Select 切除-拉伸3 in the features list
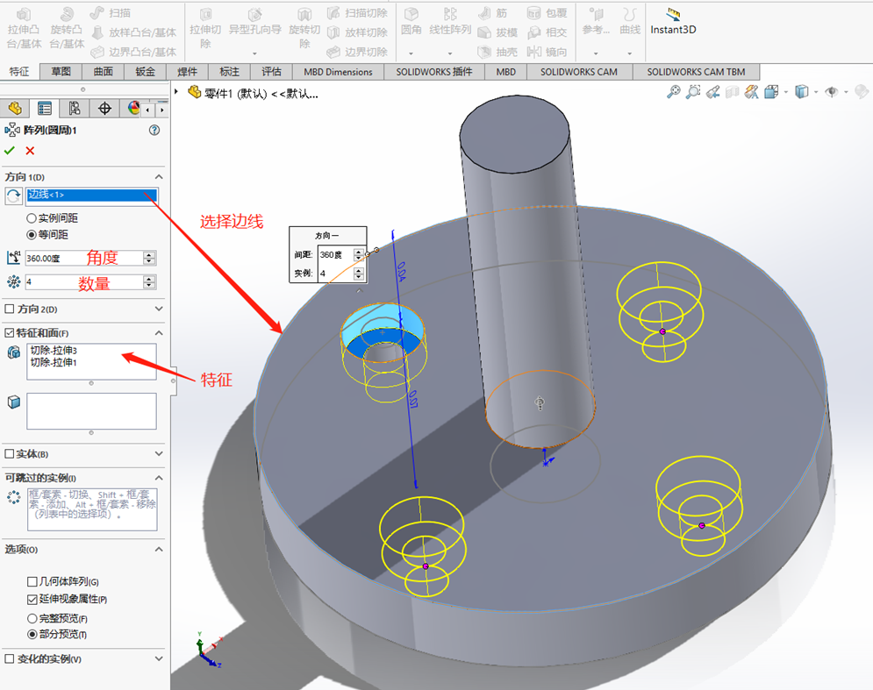873x690 pixels. click(x=54, y=351)
